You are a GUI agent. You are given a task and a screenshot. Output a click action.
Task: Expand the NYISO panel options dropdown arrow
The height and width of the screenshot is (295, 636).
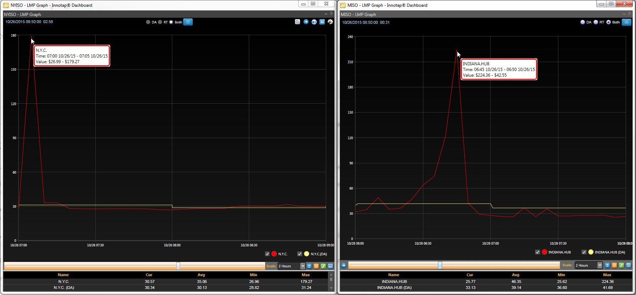[x=326, y=14]
